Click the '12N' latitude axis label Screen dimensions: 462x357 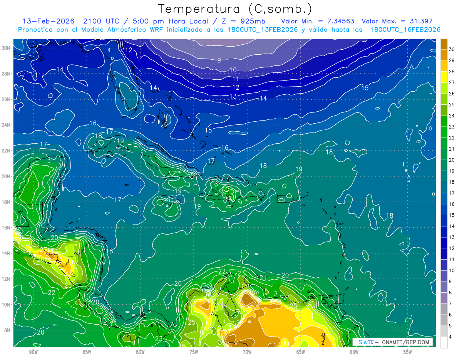click(6, 279)
